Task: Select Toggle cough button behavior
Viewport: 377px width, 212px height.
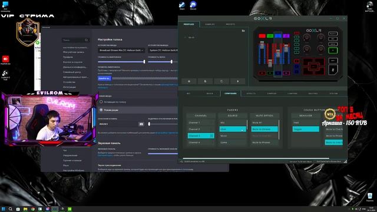Action: click(306, 130)
